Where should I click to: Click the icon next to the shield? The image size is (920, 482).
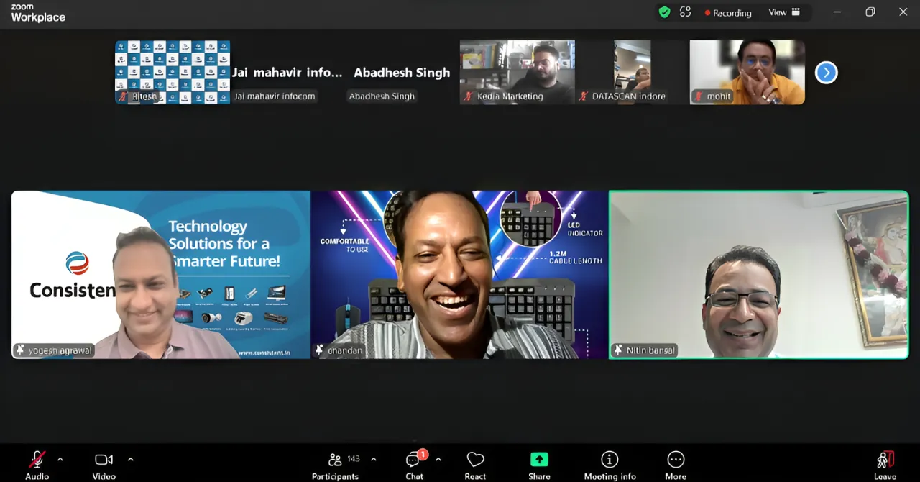coord(685,12)
